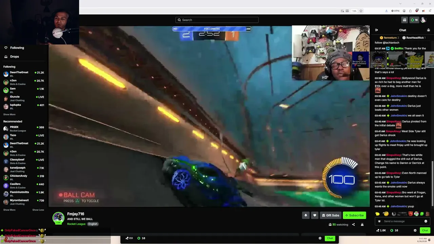Click JohnSmokin username in latest chat message

[x=398, y=206]
